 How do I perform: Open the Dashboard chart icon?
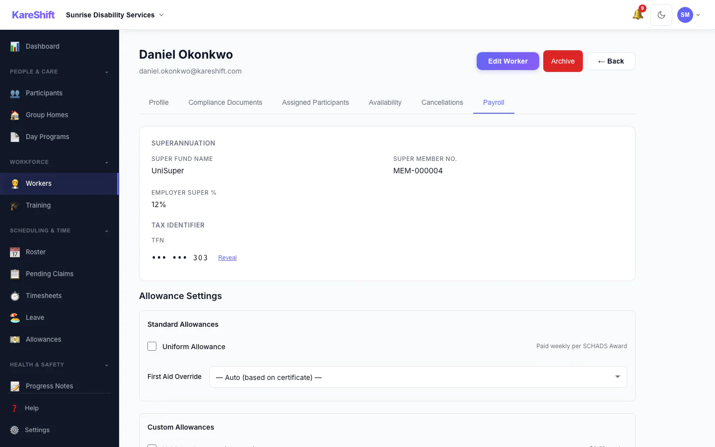[x=15, y=47]
